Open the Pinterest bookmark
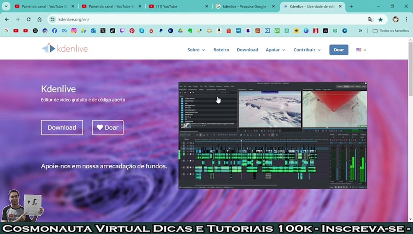 pyautogui.click(x=132, y=31)
